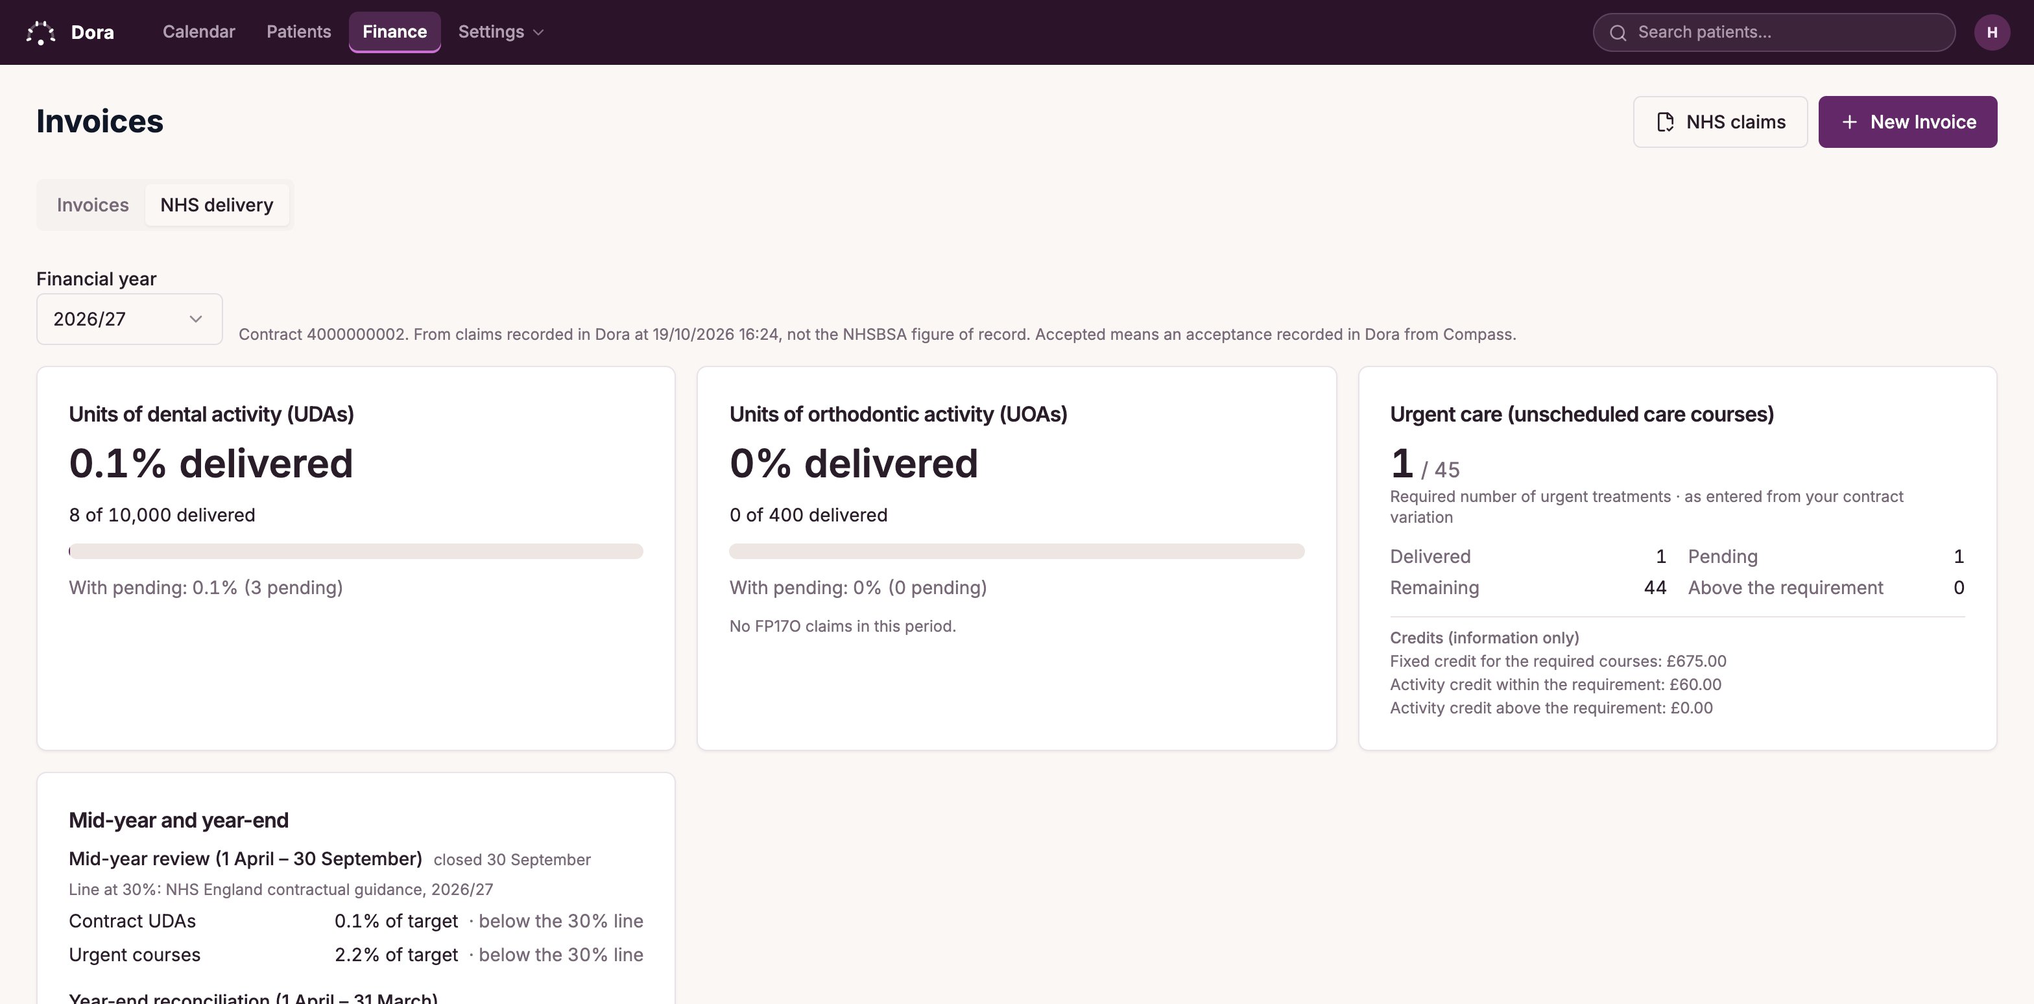The height and width of the screenshot is (1004, 2034).
Task: Open the Financial year 2026/27 dropdown
Action: 130,319
